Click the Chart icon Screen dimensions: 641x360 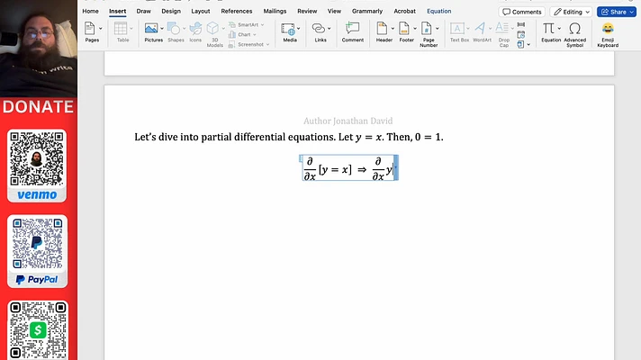[232, 35]
